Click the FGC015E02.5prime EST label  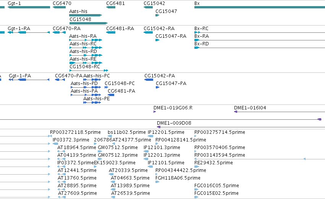217,193
